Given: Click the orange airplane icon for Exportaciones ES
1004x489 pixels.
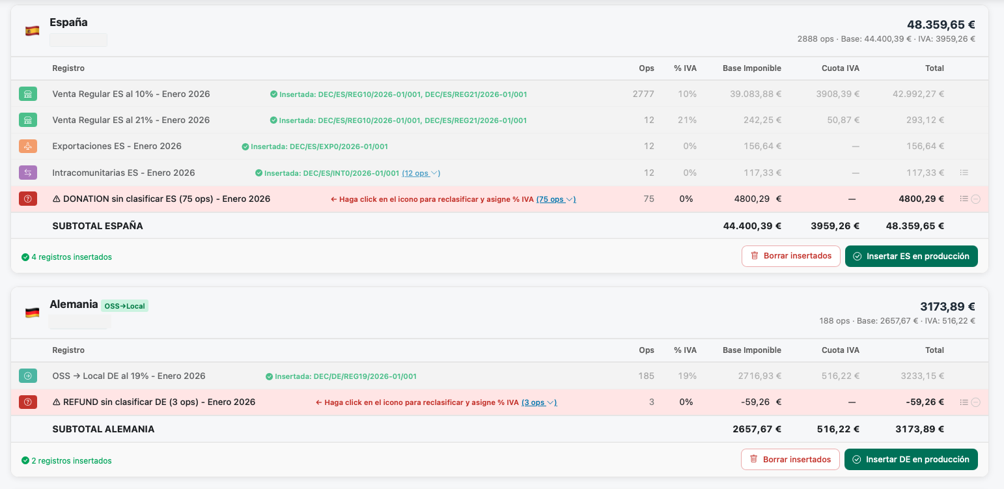Looking at the screenshot, I should (27, 147).
